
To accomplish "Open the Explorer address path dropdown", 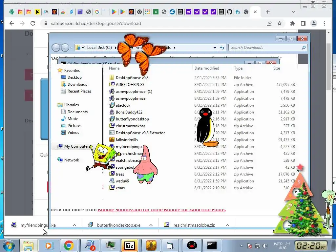I will coord(215,48).
